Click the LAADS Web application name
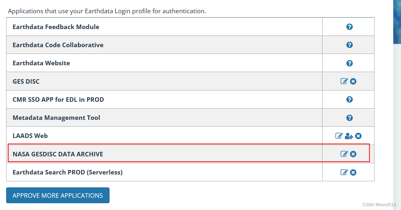 tap(30, 136)
